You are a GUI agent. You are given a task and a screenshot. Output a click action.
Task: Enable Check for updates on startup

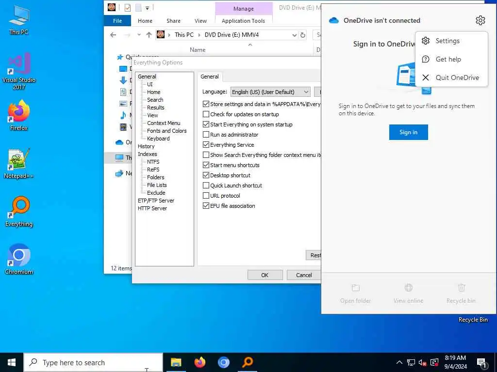pos(206,114)
